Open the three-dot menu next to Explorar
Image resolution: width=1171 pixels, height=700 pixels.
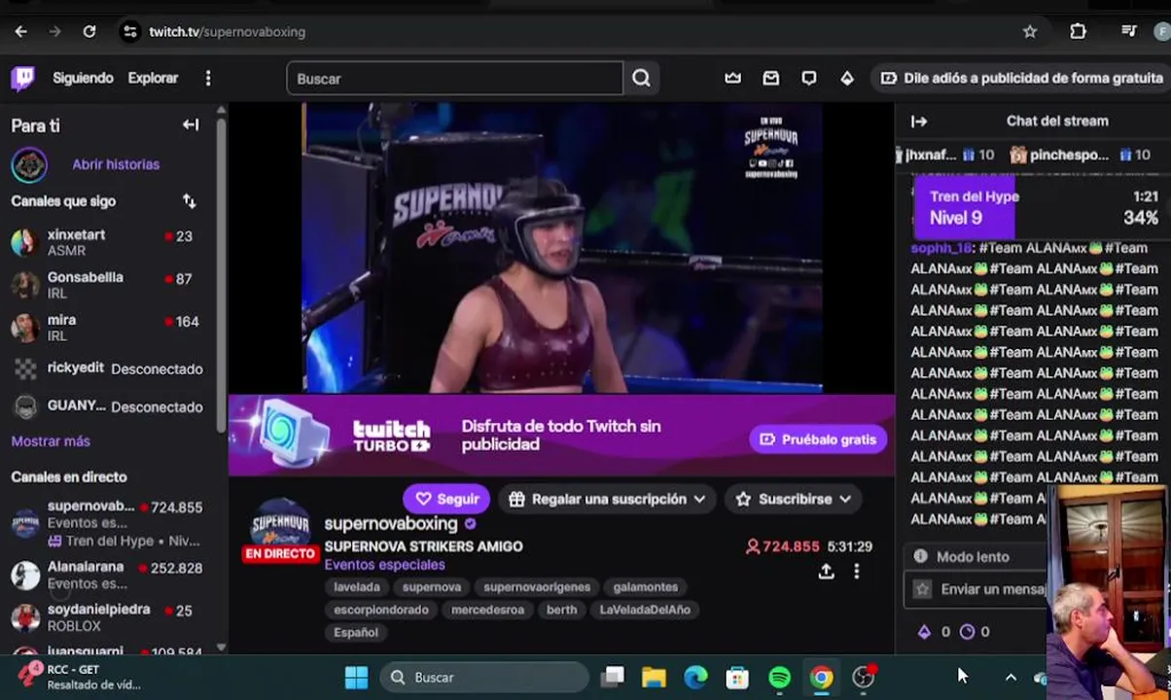(x=208, y=78)
